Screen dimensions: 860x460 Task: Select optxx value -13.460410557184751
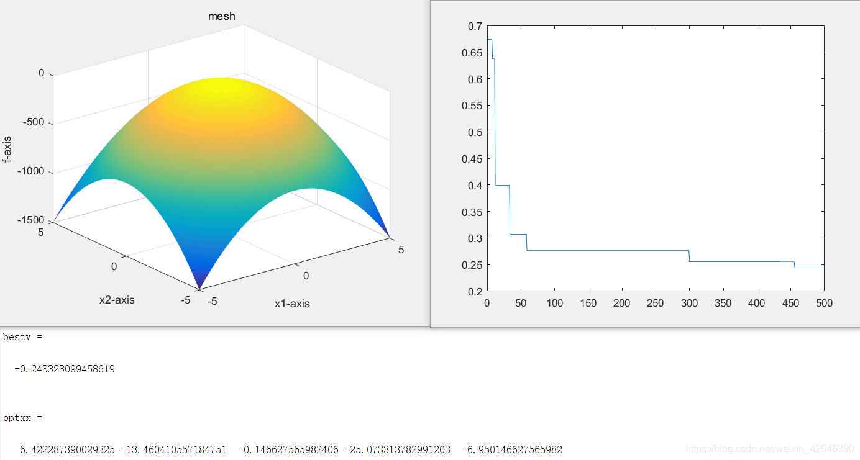click(174, 449)
